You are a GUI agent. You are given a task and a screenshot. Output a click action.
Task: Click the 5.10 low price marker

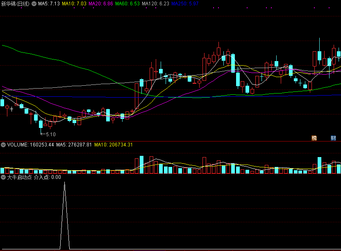click(48, 134)
